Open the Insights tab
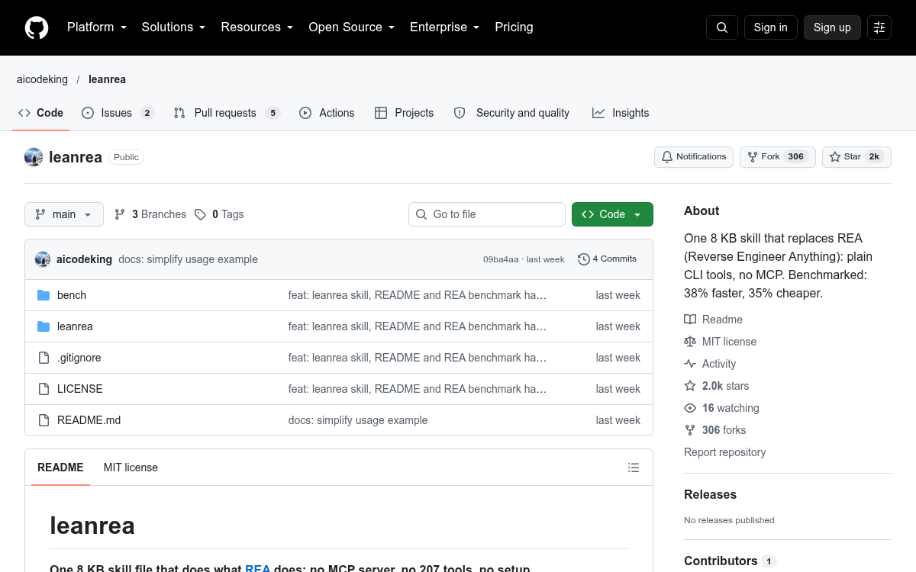Image resolution: width=916 pixels, height=572 pixels. [621, 113]
